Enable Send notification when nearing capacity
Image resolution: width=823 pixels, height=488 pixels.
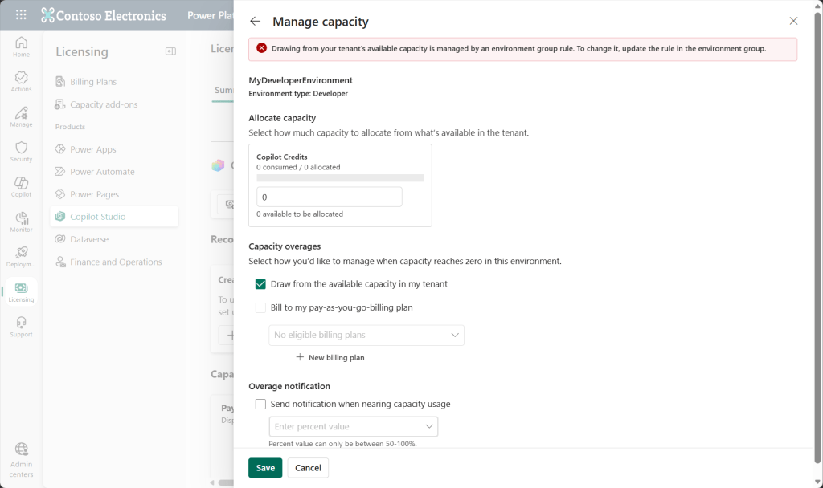coord(260,405)
